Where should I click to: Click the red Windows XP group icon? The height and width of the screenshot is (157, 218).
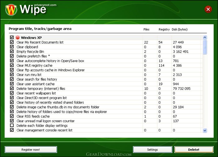18,38
